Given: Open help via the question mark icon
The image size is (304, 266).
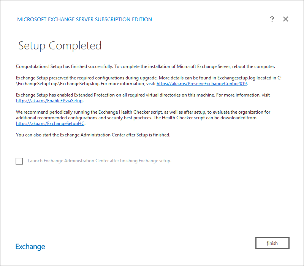Looking at the screenshot, I should click(x=272, y=19).
